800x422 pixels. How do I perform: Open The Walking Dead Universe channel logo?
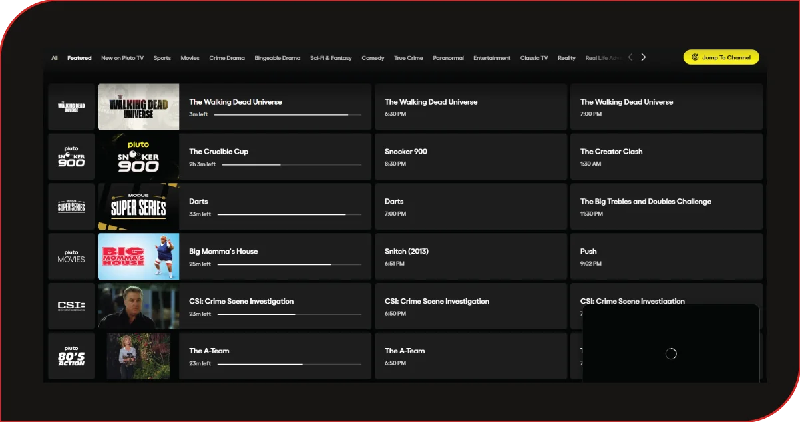[71, 106]
